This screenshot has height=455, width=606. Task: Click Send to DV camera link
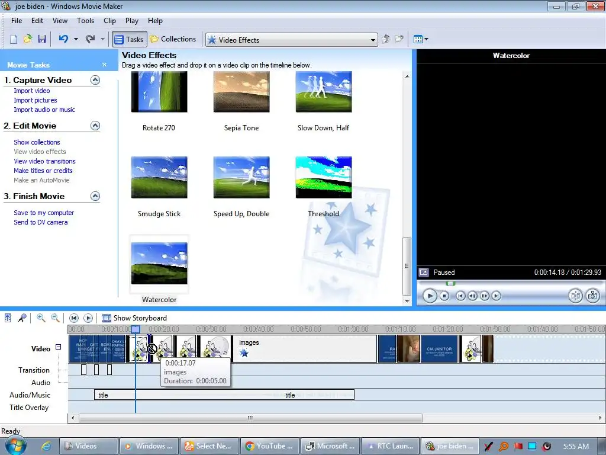point(41,222)
